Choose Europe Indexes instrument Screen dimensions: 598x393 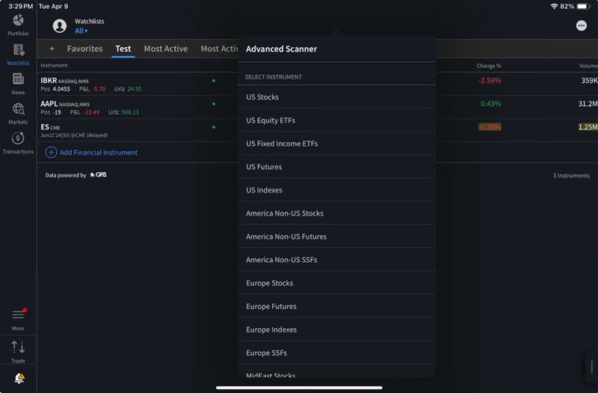coord(337,330)
